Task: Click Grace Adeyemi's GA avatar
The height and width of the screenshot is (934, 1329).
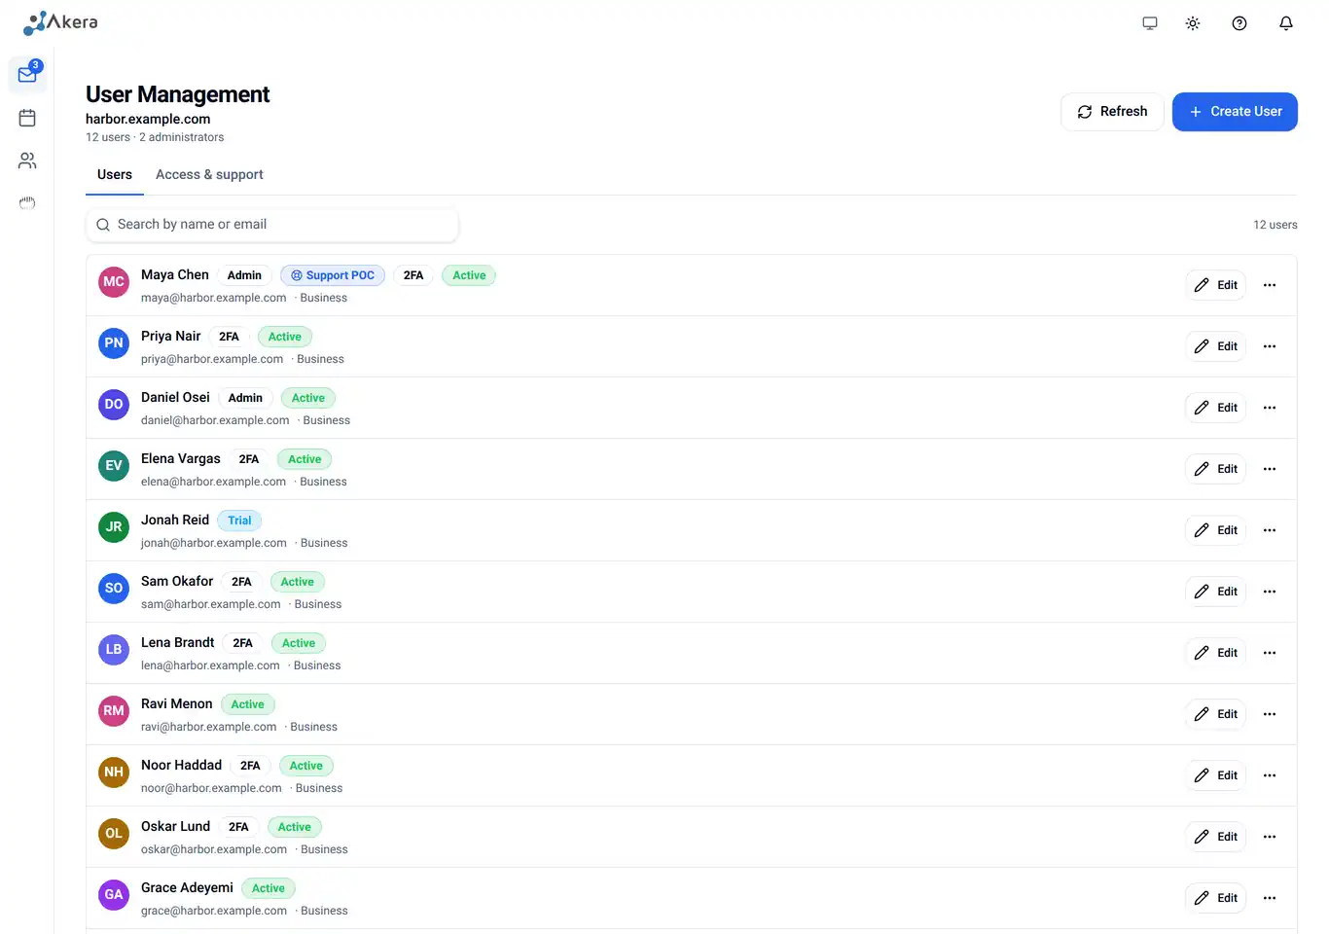Action: 114,894
